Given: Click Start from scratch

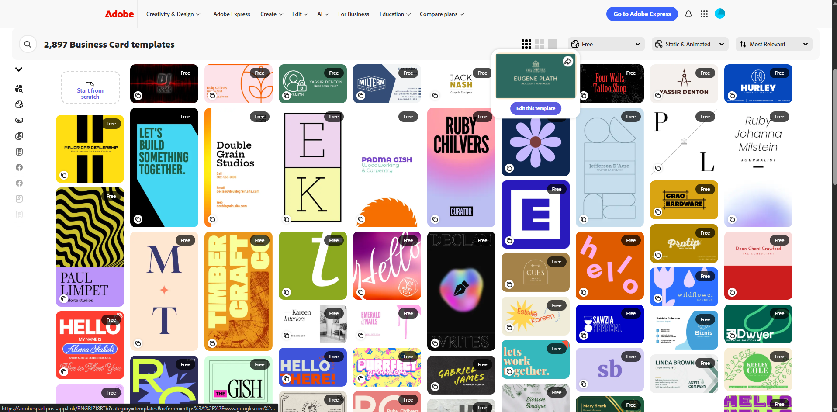Looking at the screenshot, I should click(x=90, y=87).
